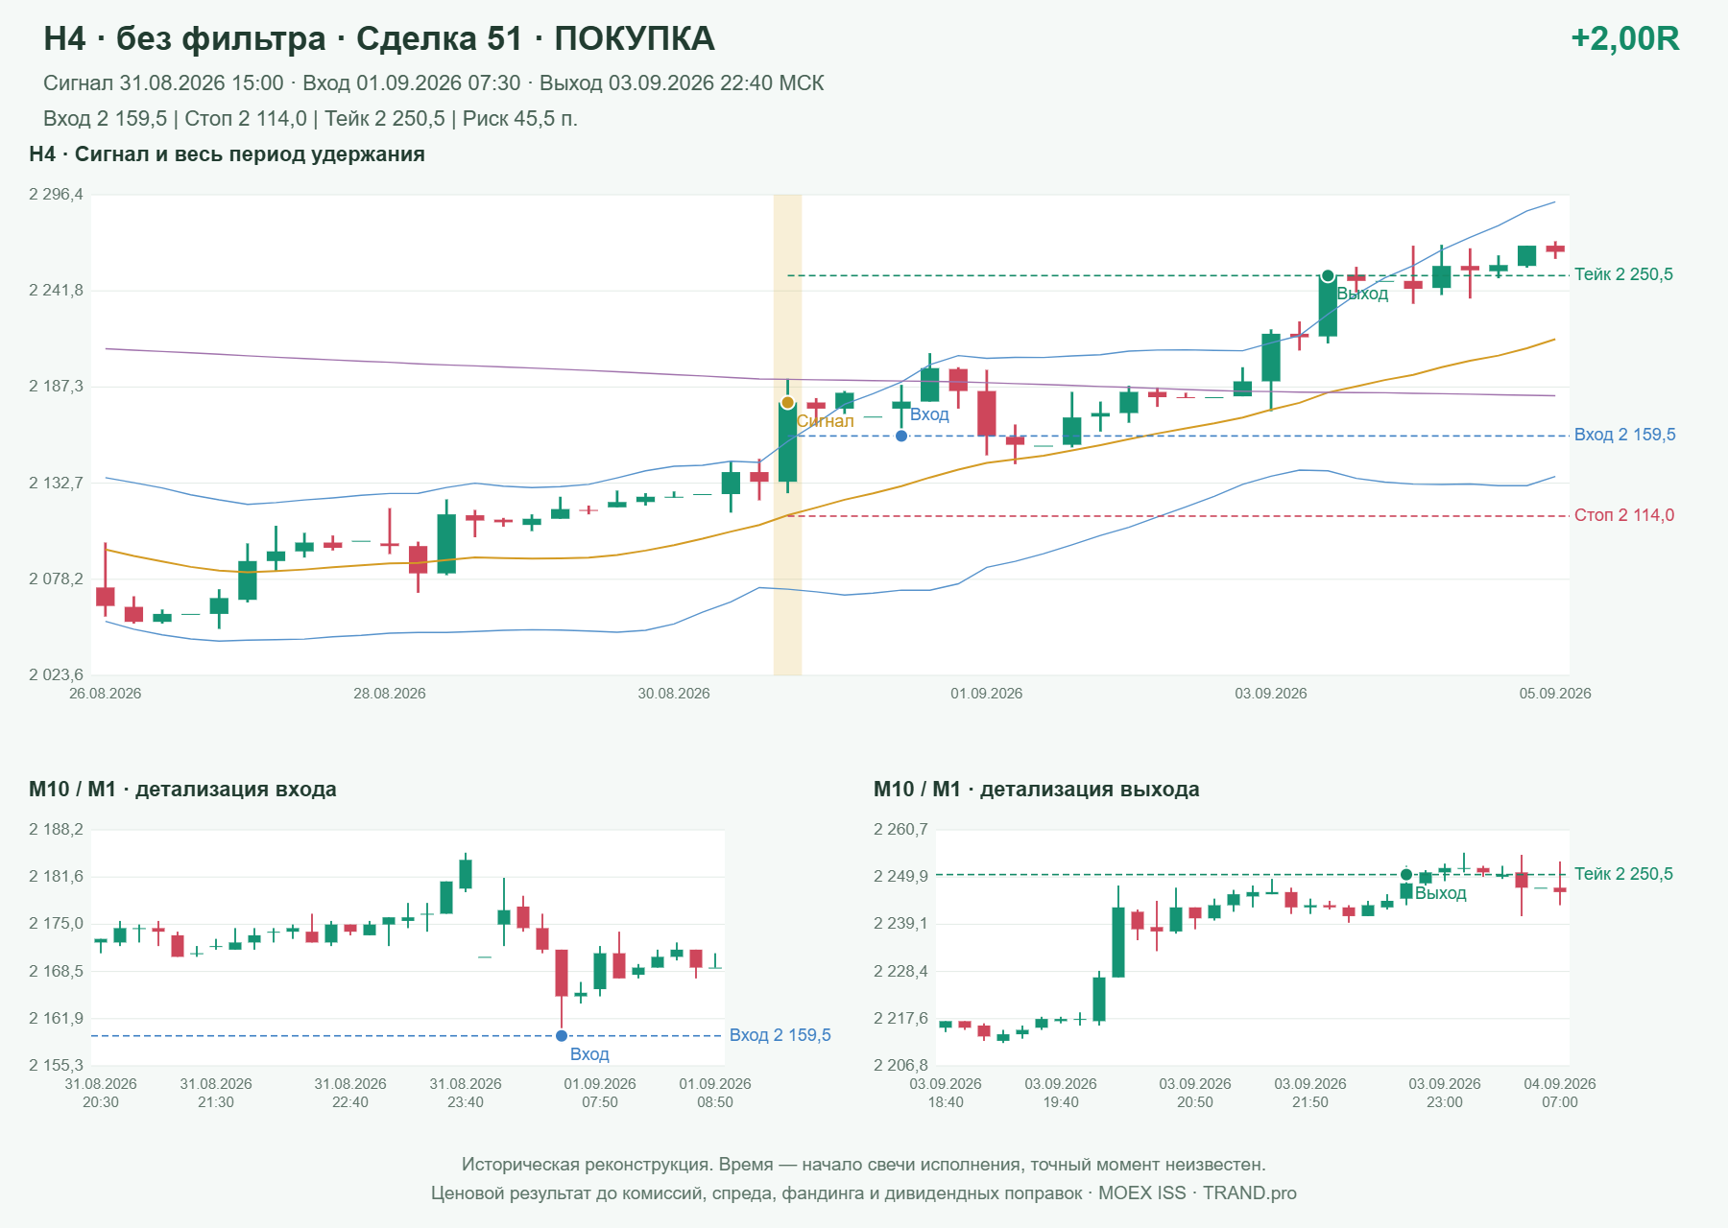Image resolution: width=1728 pixels, height=1228 pixels.
Task: Click the title 'H4 · без фильтра · Сделка 51 · ПОКУПКА'
Action: 379,38
